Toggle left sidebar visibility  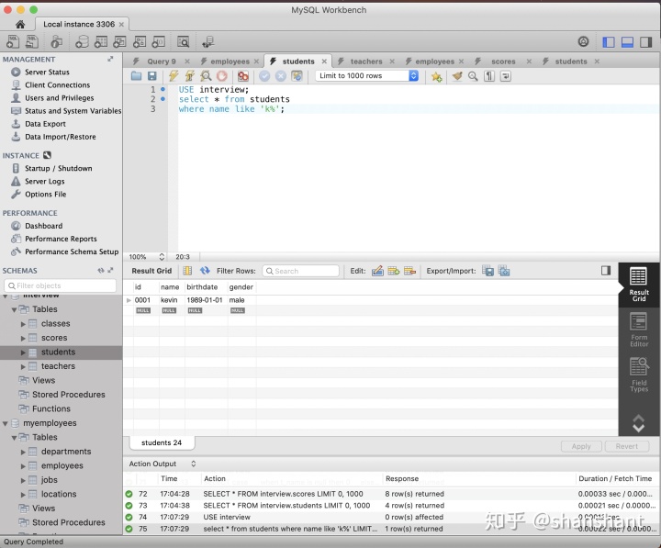pos(609,41)
